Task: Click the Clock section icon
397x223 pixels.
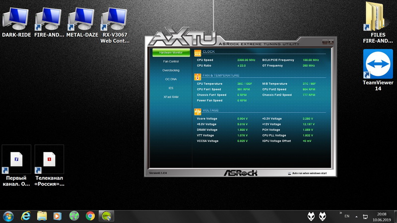Action: [x=198, y=53]
